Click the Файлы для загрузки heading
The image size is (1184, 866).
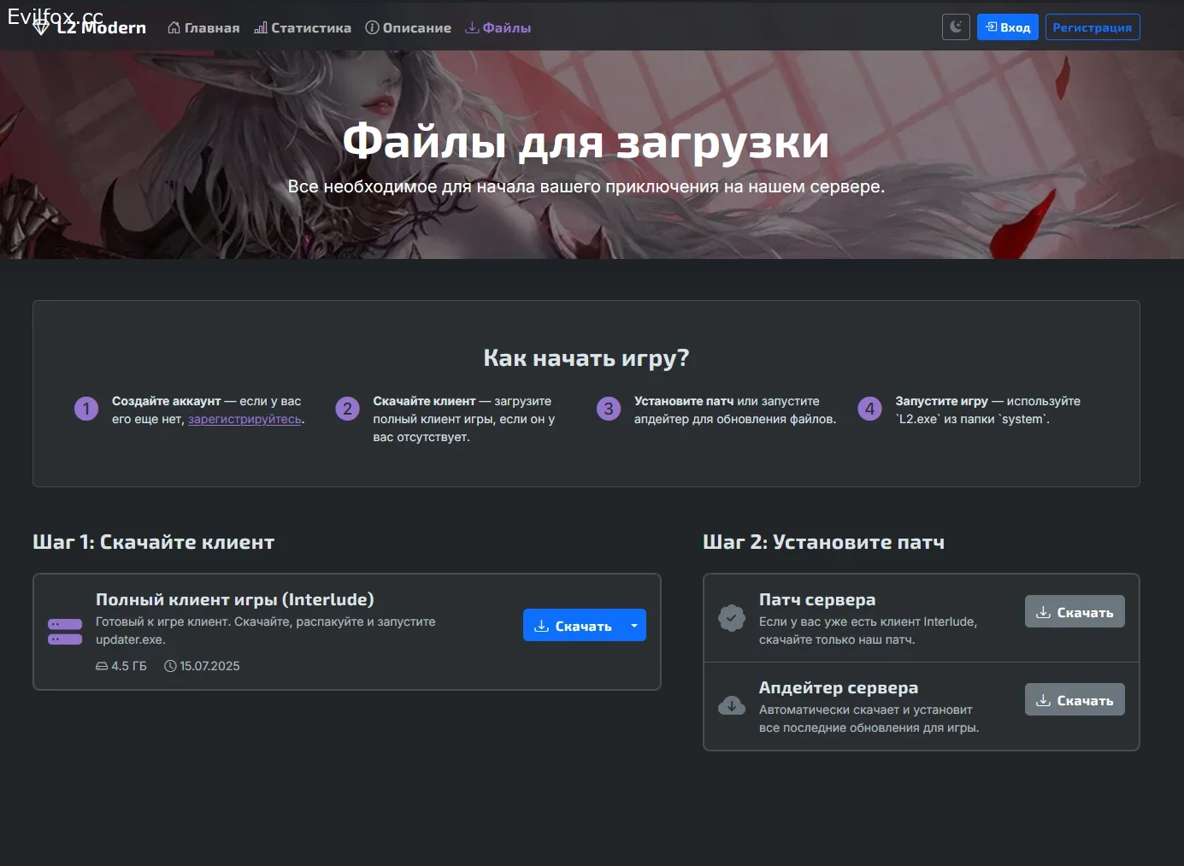(x=586, y=141)
